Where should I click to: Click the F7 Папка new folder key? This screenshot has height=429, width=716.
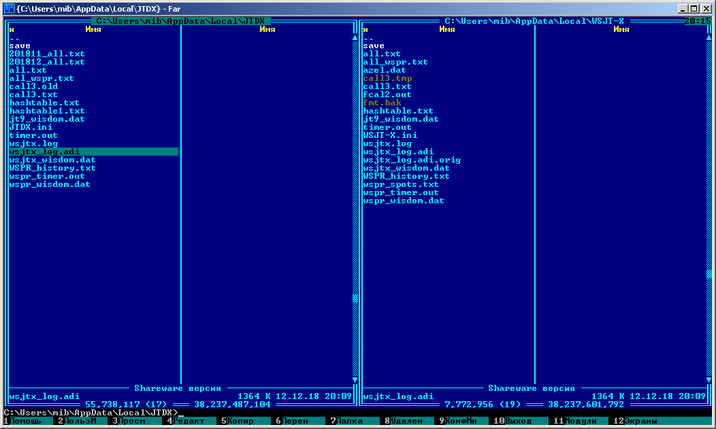[351, 422]
